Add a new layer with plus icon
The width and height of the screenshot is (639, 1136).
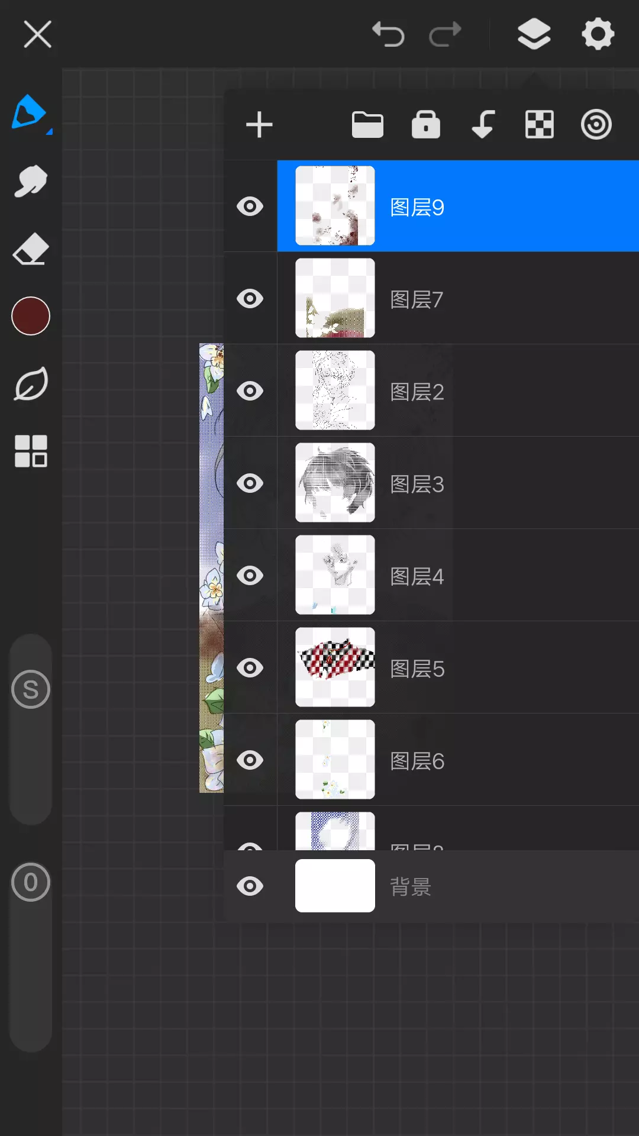259,125
